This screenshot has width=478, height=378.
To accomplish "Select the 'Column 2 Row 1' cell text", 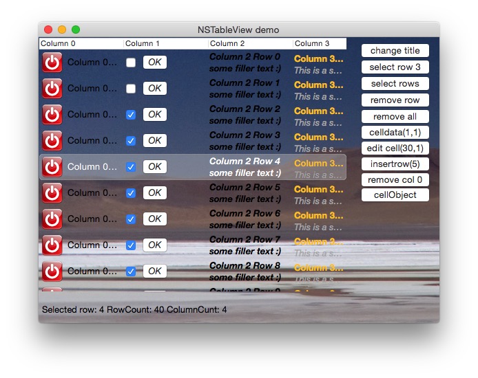I will [245, 83].
